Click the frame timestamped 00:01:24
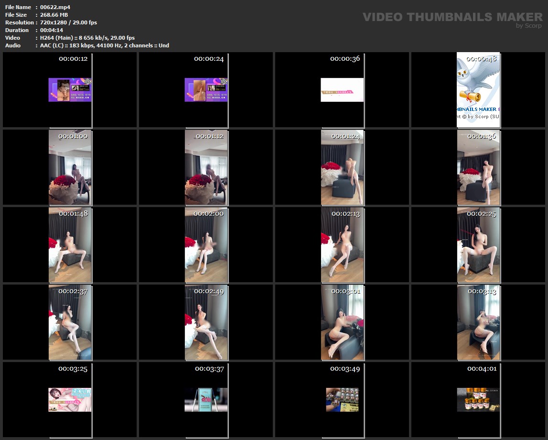548x440 pixels. tap(342, 167)
